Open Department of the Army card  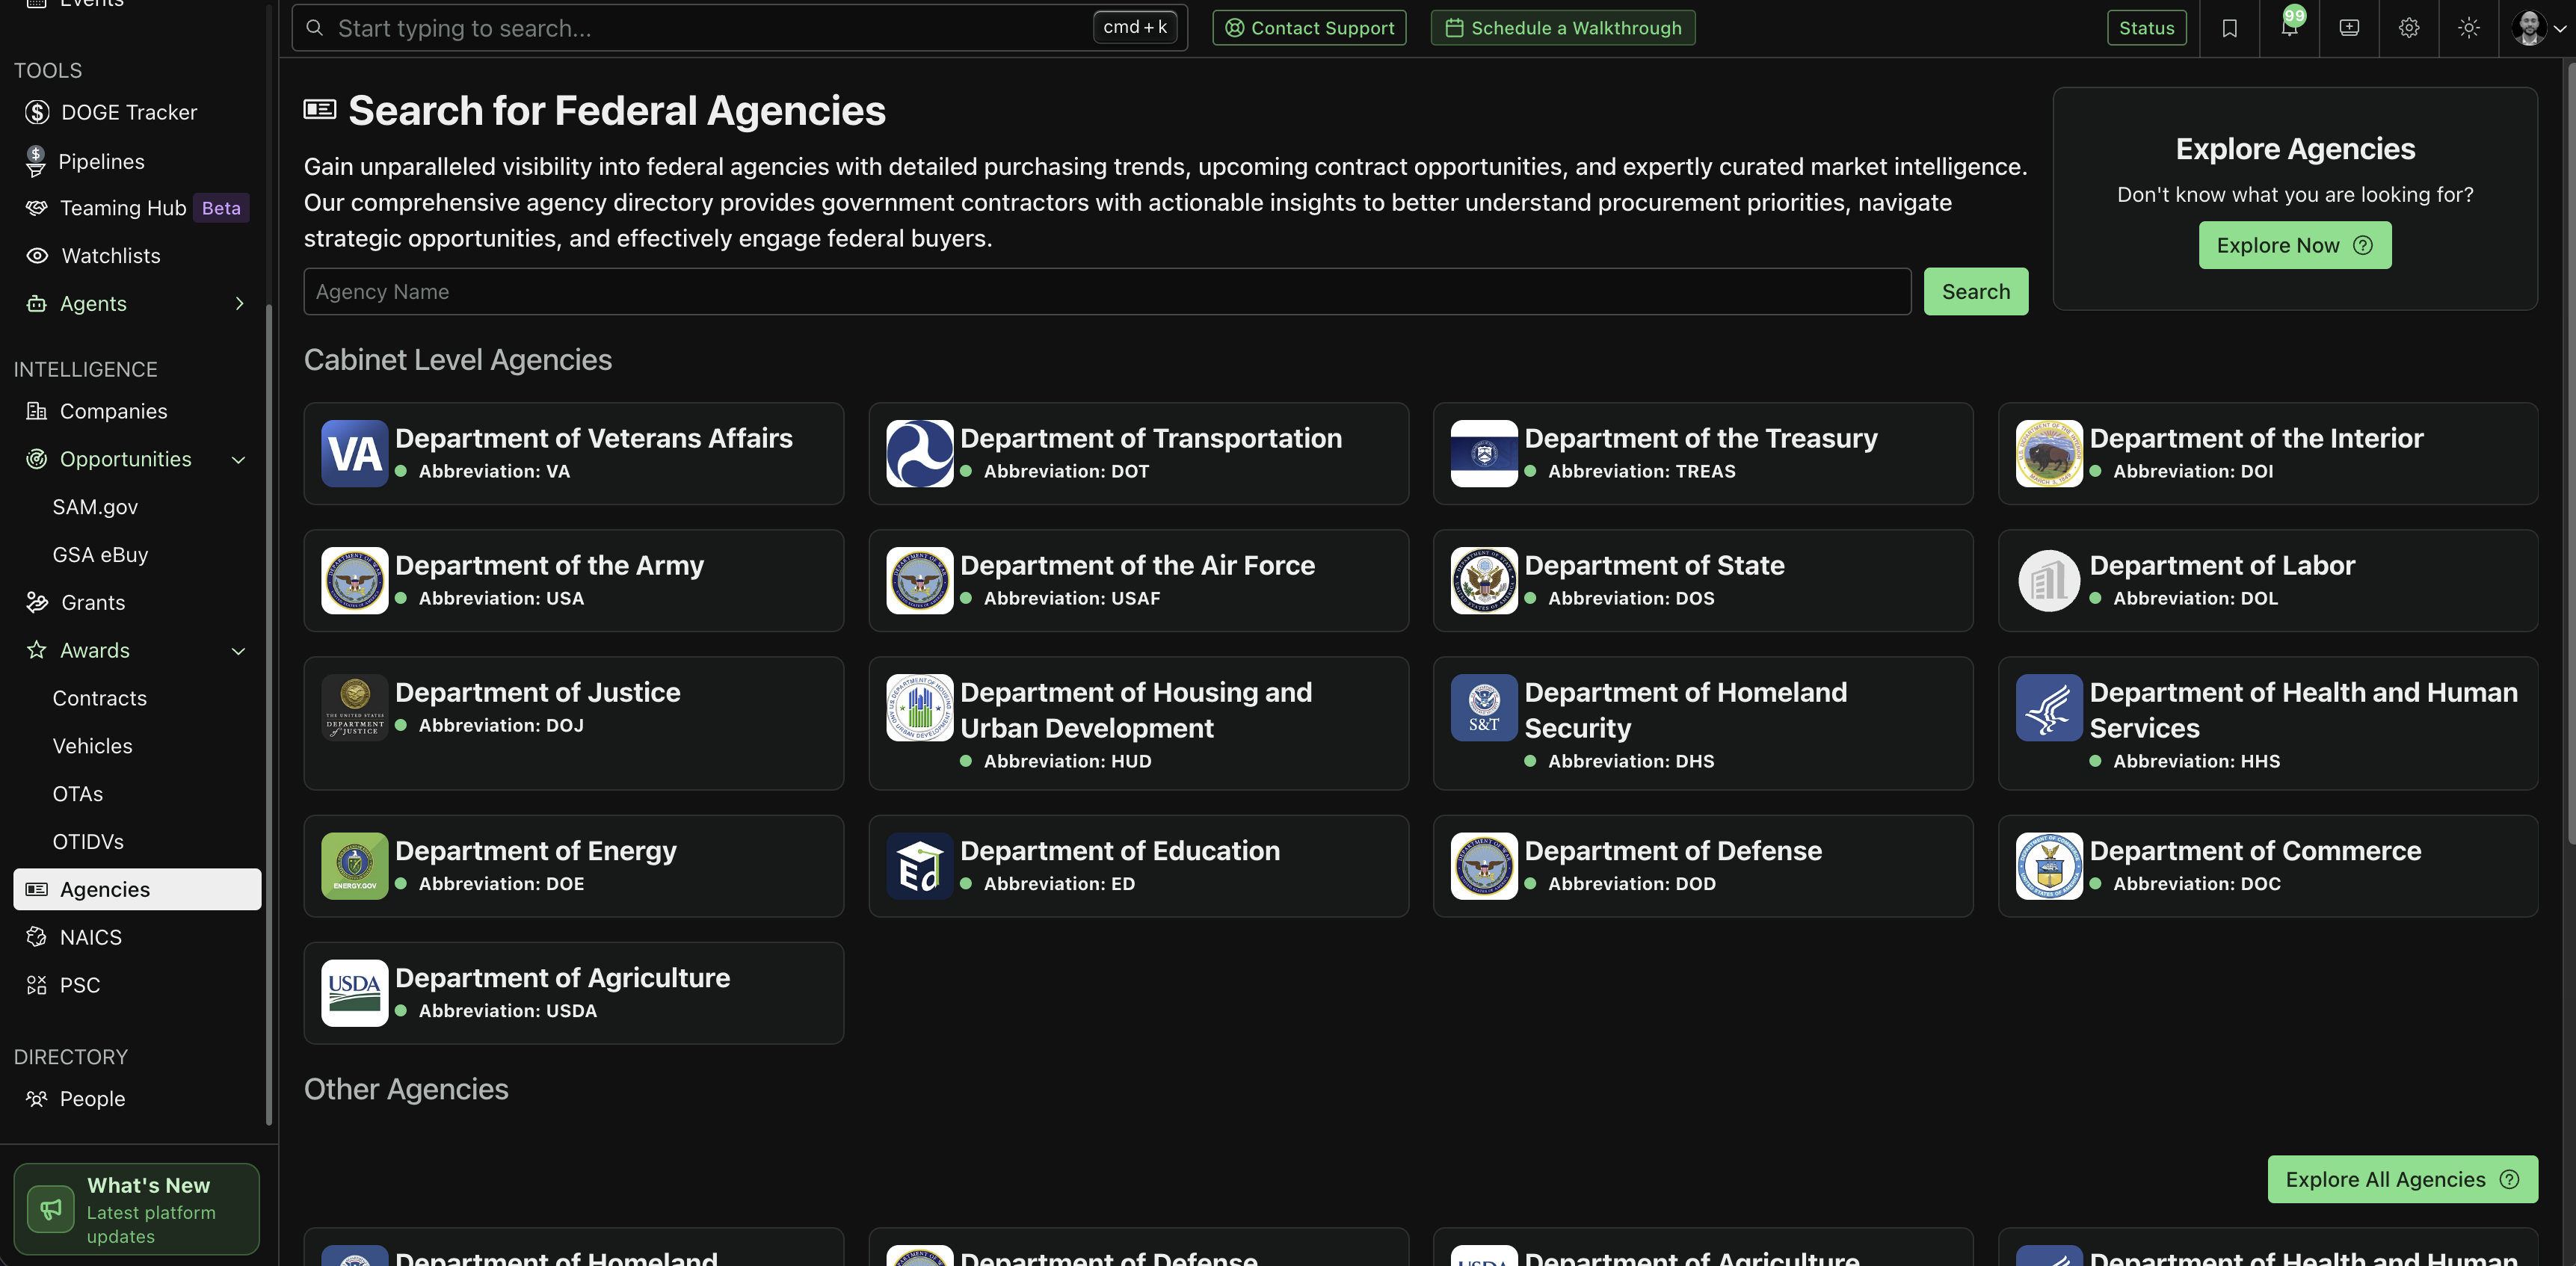574,581
